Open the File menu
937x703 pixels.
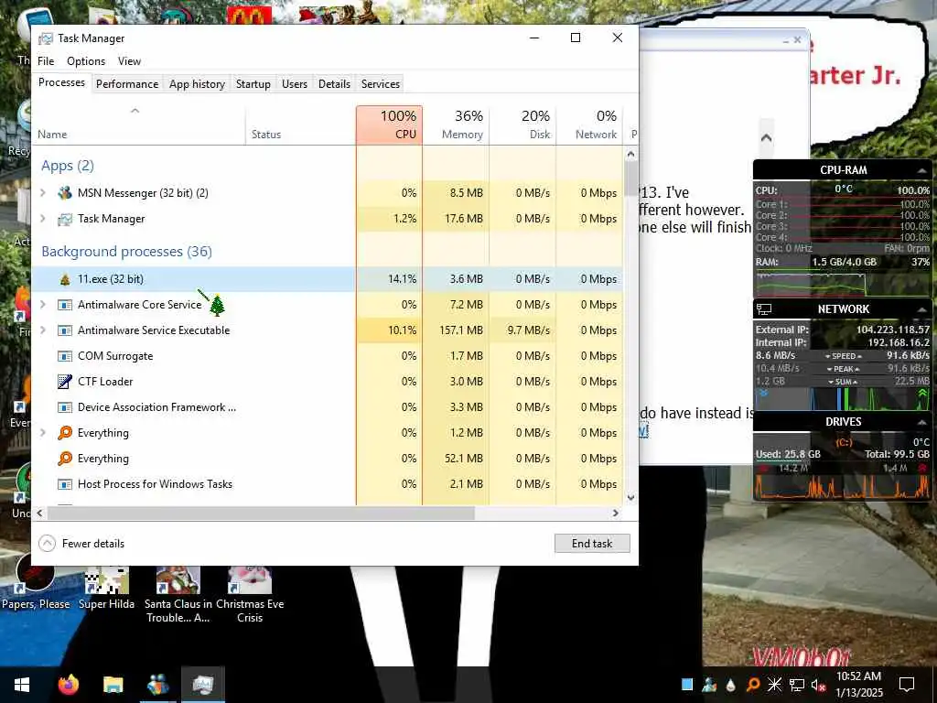46,61
